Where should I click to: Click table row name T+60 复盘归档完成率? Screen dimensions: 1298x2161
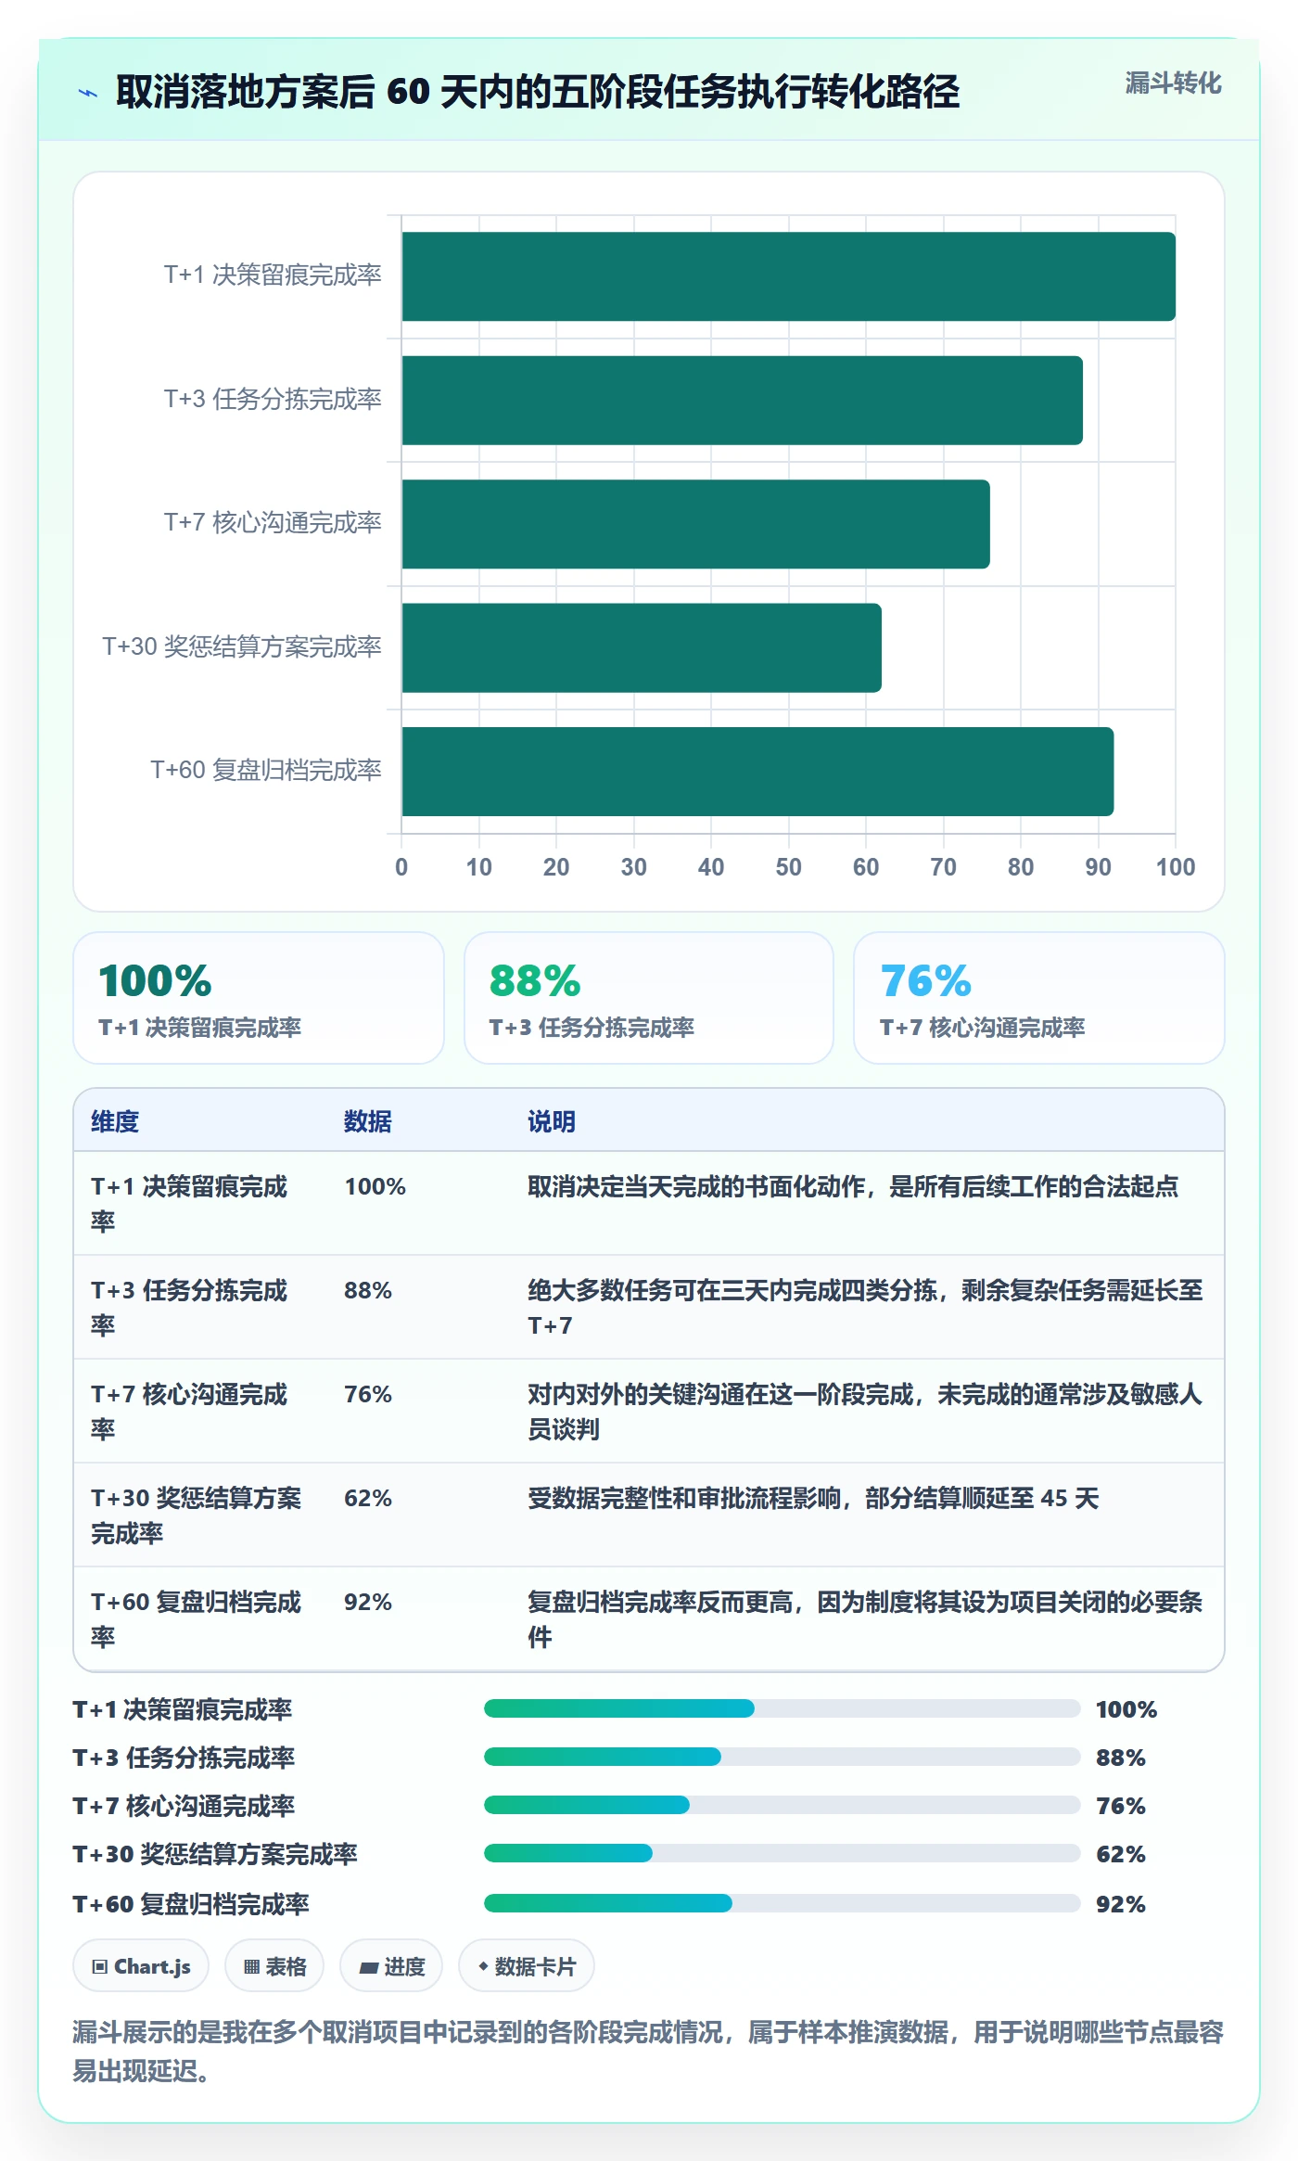pyautogui.click(x=197, y=1619)
